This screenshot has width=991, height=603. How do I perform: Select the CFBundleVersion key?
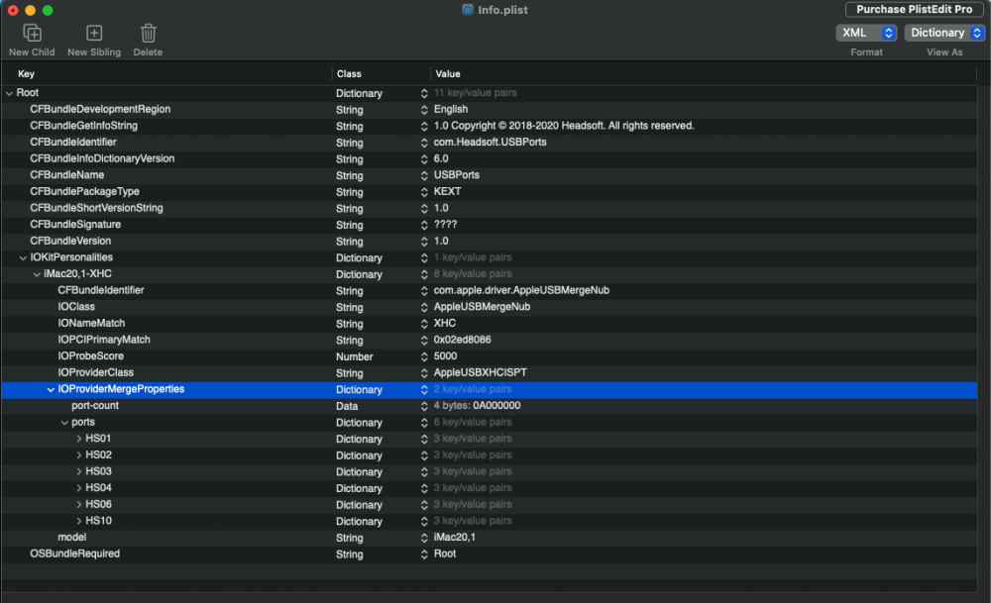click(70, 241)
